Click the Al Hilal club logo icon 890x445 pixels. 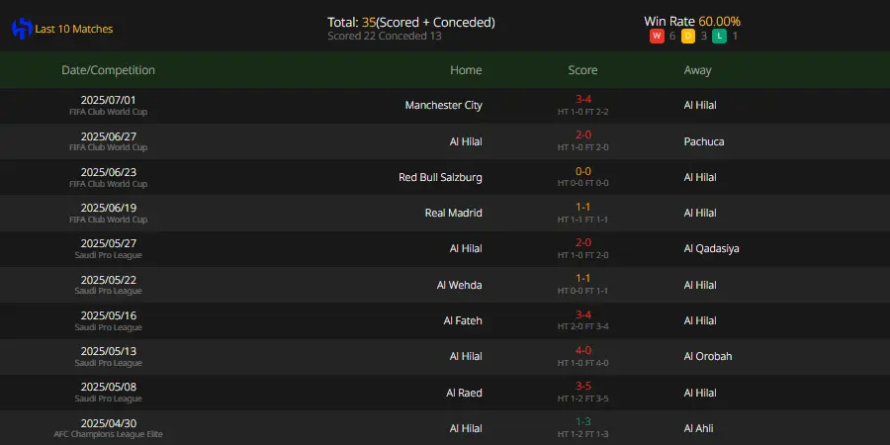tap(22, 29)
